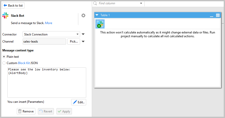
Task: Click the Slack logo beside Slack Bot
Action: 5,15
